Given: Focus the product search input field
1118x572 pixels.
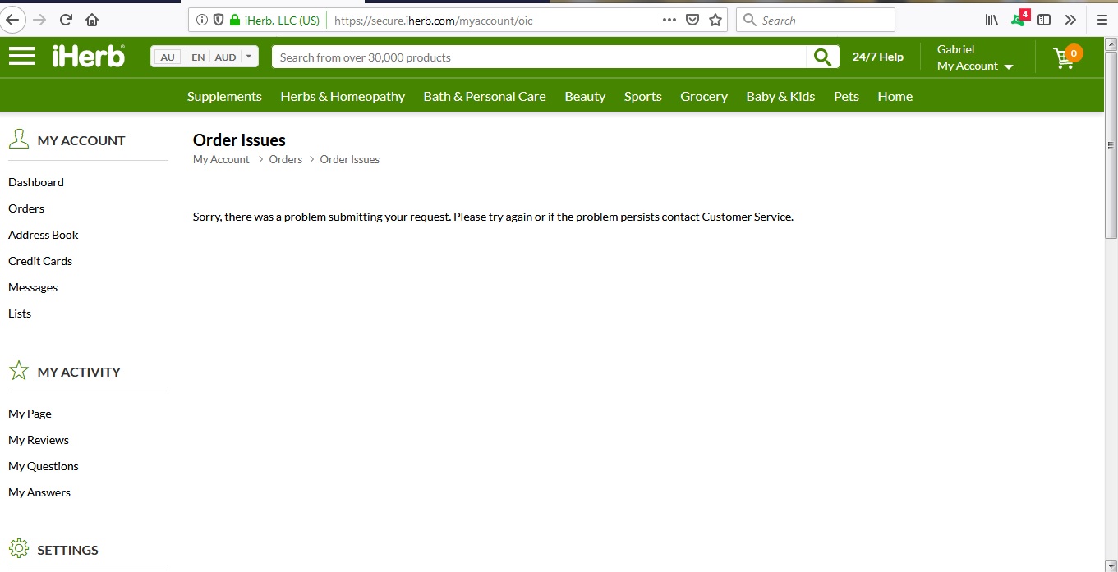Looking at the screenshot, I should pyautogui.click(x=538, y=57).
